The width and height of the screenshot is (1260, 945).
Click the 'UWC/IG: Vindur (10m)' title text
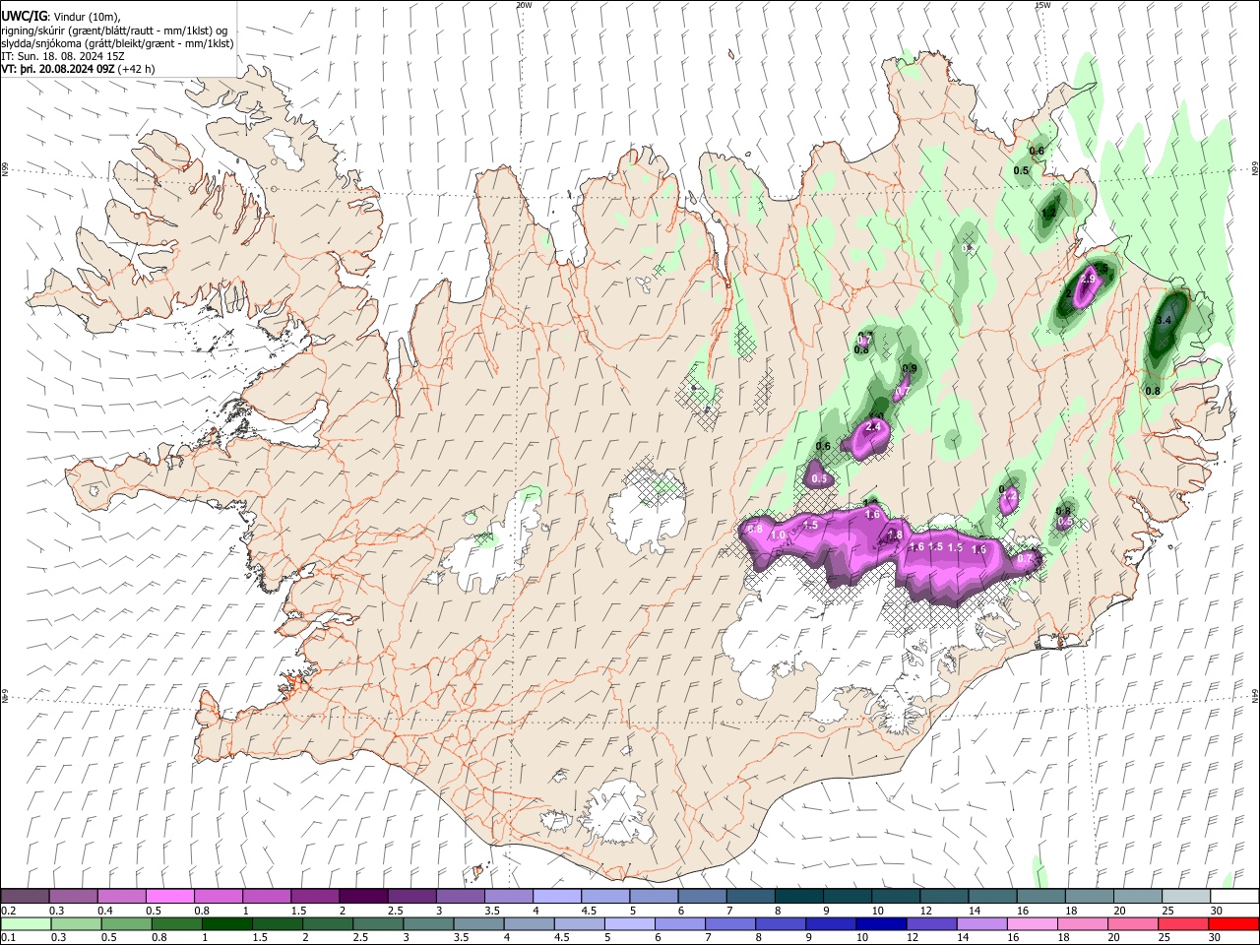click(x=62, y=17)
